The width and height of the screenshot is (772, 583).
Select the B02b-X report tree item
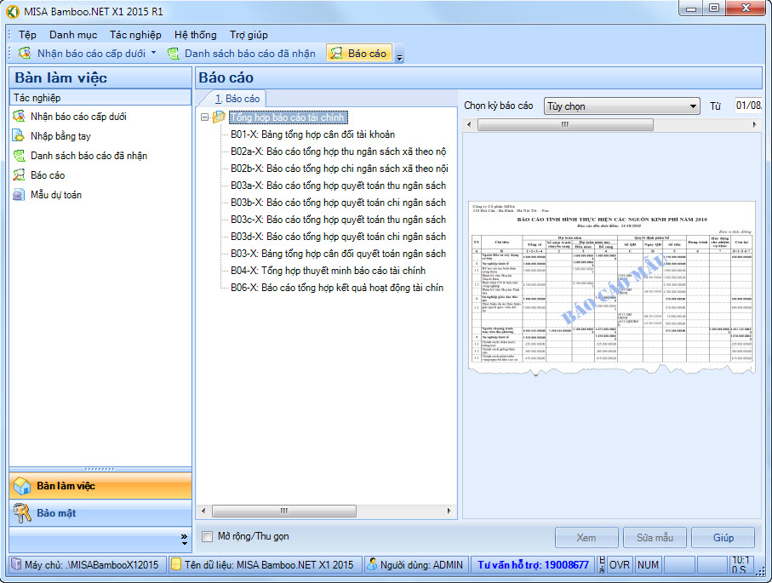[340, 169]
